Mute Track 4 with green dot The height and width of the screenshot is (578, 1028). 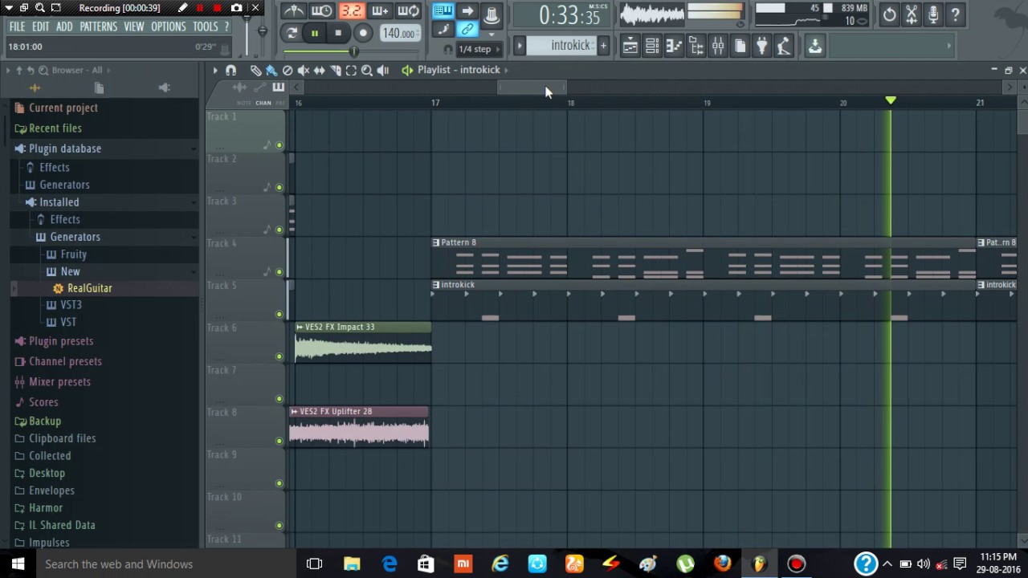click(x=279, y=272)
